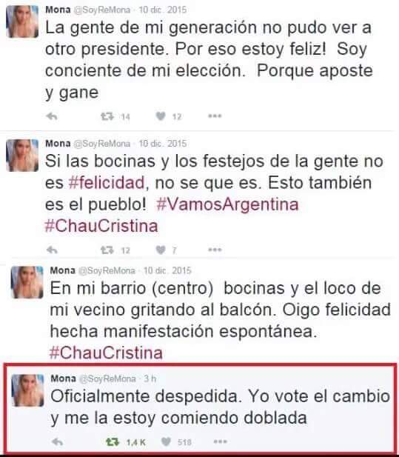The width and height of the screenshot is (399, 457).
Task: Click Mona's avatar on the highlighted tweet
Action: pyautogui.click(x=27, y=390)
